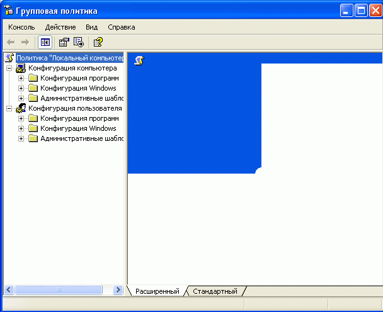Open the Консоль menu

(21, 27)
